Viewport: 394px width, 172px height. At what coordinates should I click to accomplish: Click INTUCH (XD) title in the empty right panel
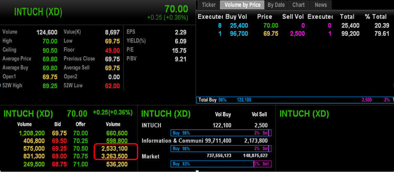[304, 114]
